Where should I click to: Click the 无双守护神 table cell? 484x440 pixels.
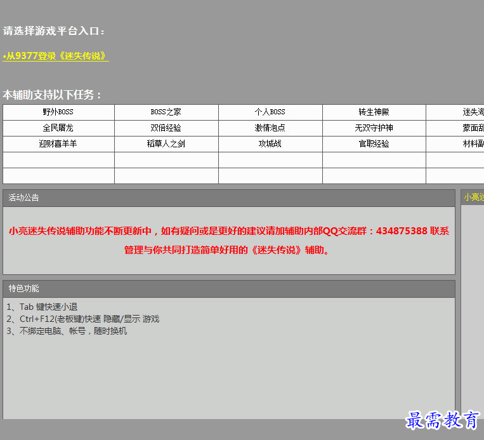(x=374, y=128)
